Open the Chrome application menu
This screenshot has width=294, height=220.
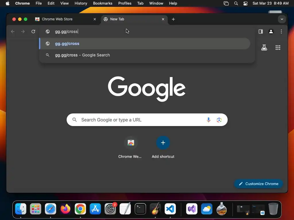[22, 3]
